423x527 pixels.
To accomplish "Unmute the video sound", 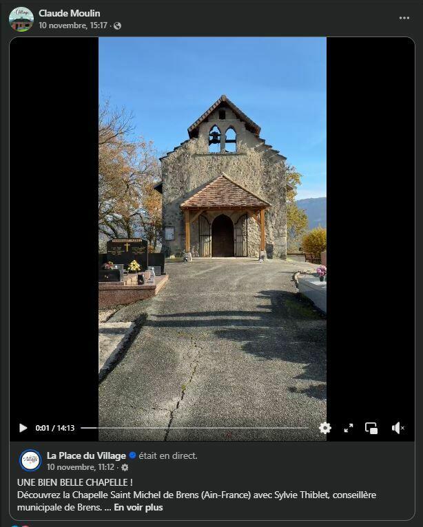I will click(x=398, y=428).
